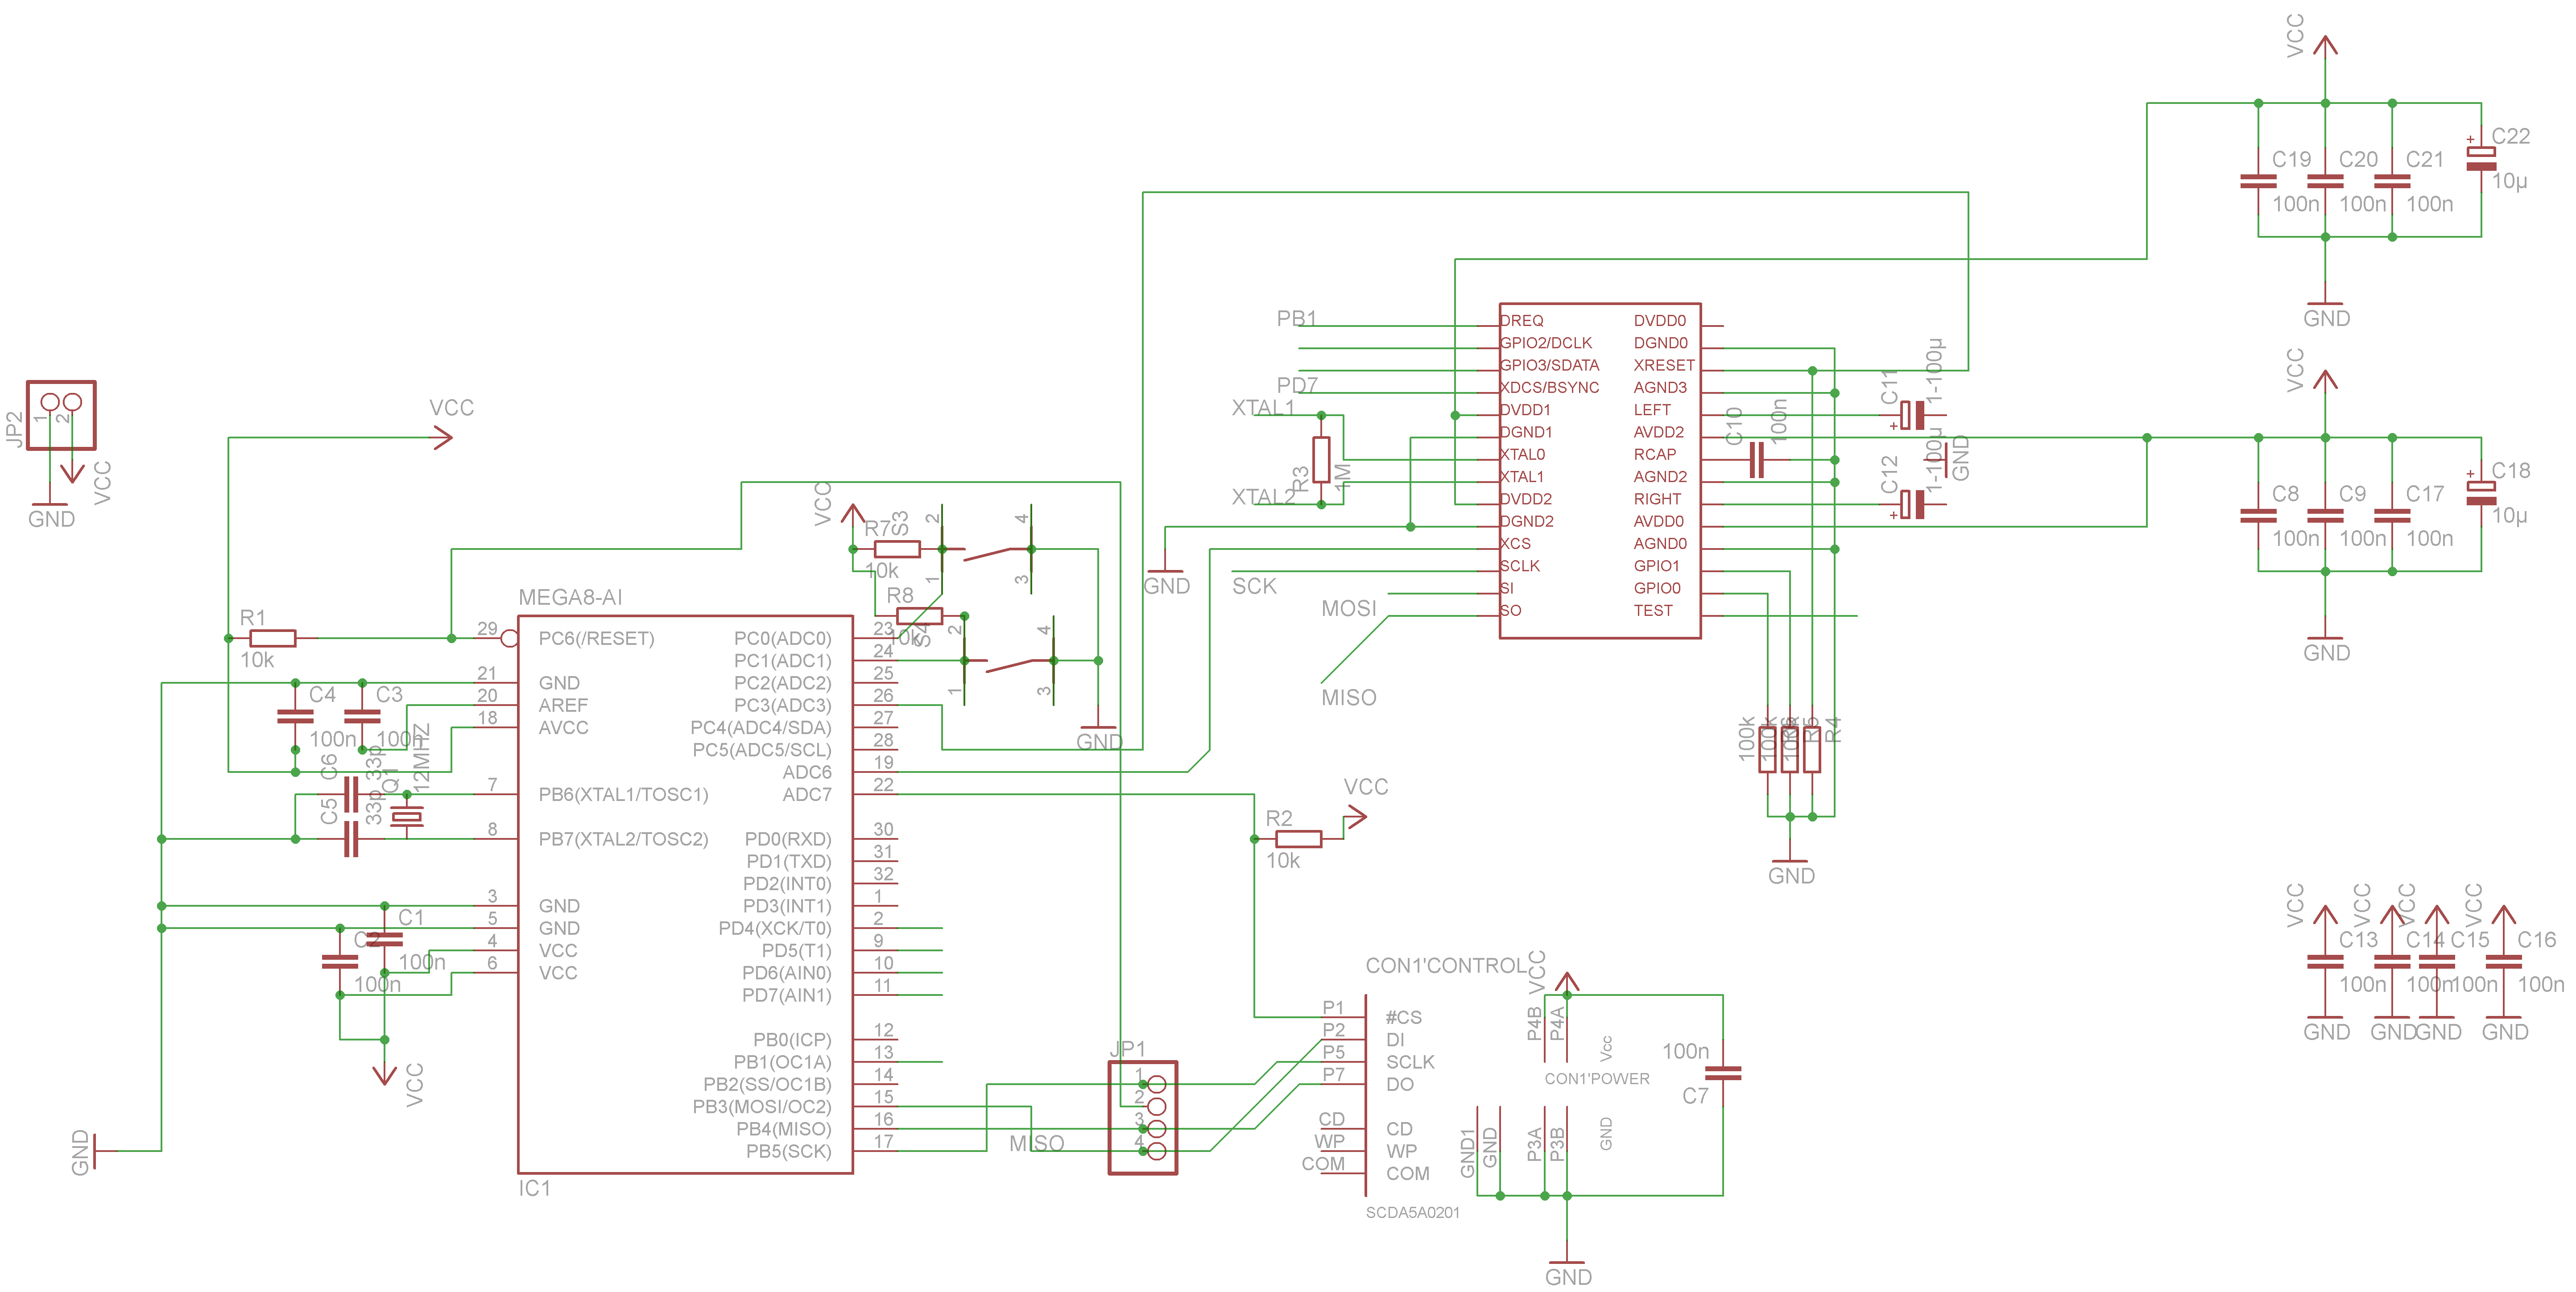Select capacitor C8 symbol
Image resolution: width=2576 pixels, height=1292 pixels.
click(x=2258, y=516)
